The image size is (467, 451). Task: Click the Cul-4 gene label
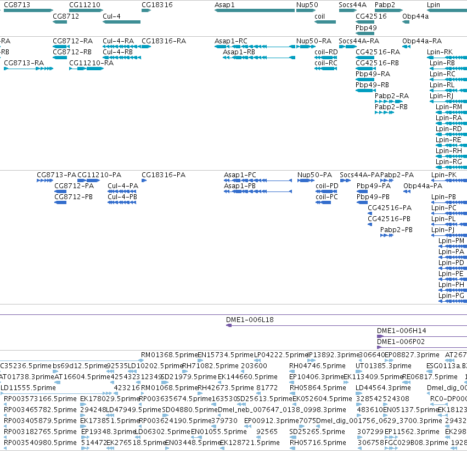tap(111, 16)
